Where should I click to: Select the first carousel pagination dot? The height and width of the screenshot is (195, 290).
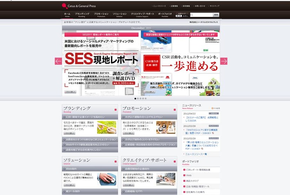coord(135,98)
